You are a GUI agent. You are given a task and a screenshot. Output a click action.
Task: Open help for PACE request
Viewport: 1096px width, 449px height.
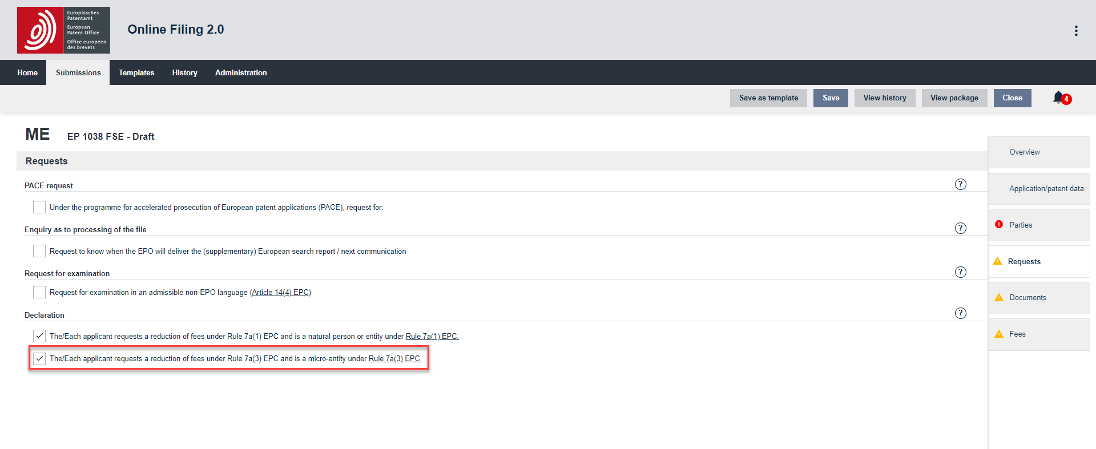961,184
